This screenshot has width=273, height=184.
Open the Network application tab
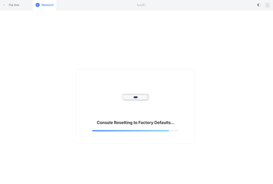[44, 5]
